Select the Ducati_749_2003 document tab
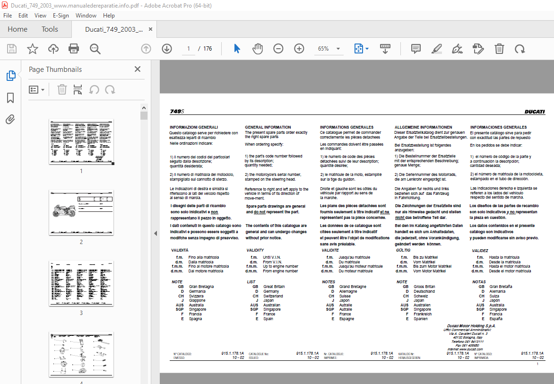The width and height of the screenshot is (554, 384). click(x=114, y=29)
